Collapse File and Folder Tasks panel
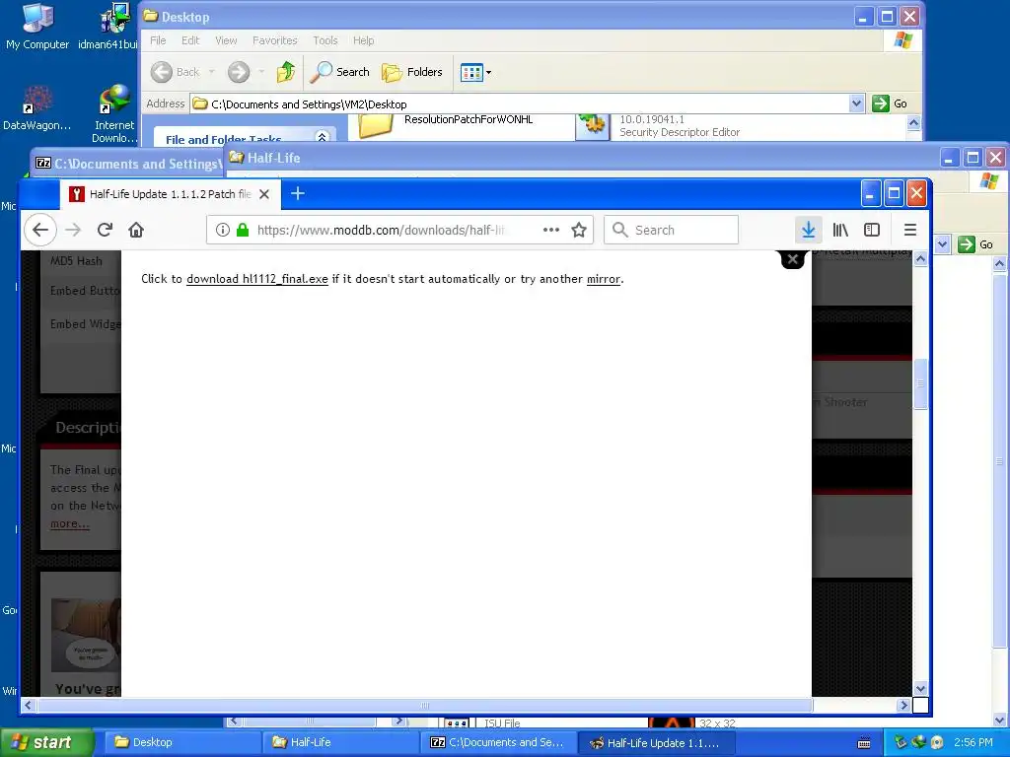 point(323,137)
